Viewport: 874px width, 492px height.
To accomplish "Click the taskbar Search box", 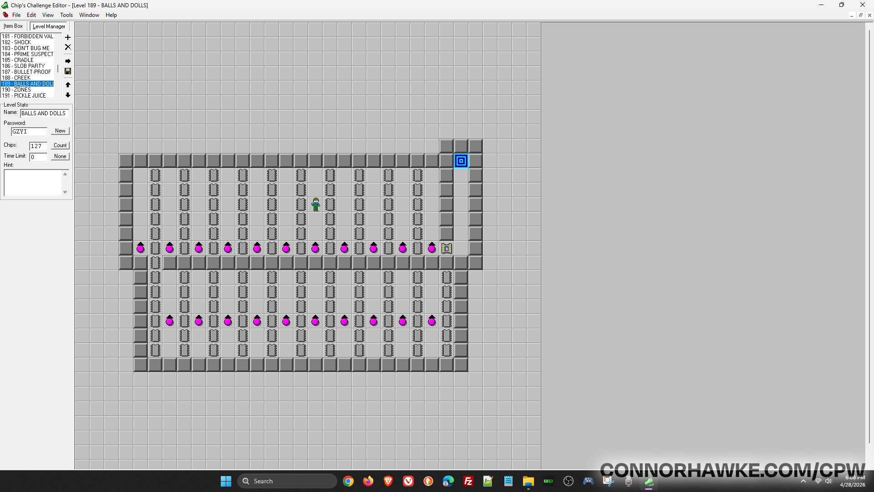I will click(287, 481).
